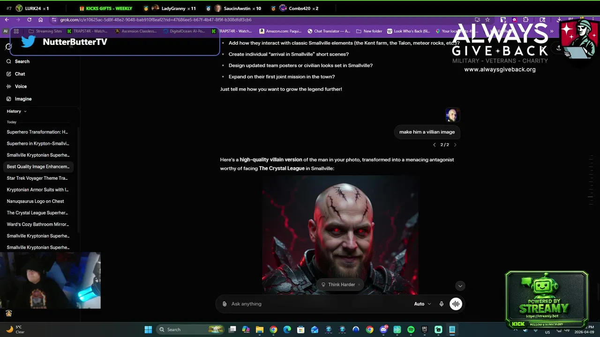Open 'Amazon.com: Paqui...' bookmark
600x337 pixels.
pyautogui.click(x=280, y=31)
